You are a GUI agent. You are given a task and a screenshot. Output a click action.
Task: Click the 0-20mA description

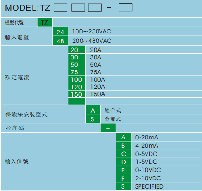click(147, 137)
